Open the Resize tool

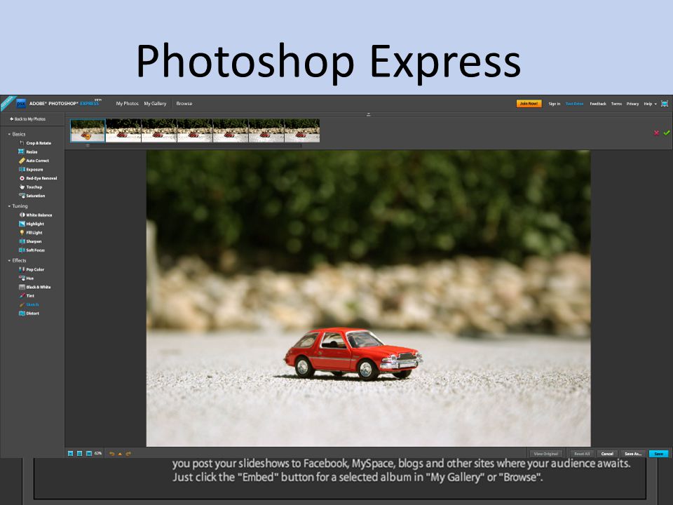click(28, 151)
